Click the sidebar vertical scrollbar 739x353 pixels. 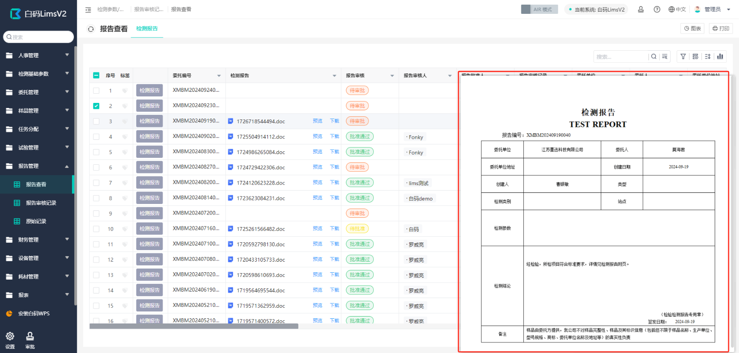pos(75,175)
